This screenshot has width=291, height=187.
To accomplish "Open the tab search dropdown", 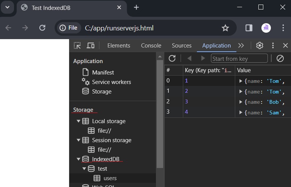I will pos(8,8).
